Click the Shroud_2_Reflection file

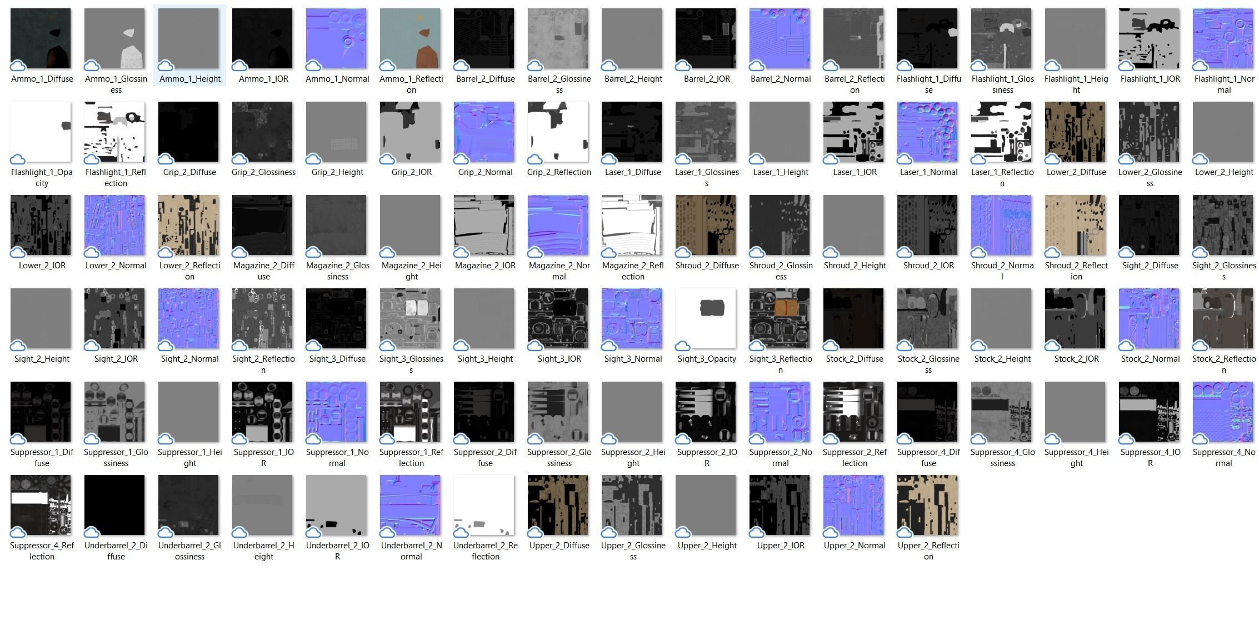coord(1075,225)
